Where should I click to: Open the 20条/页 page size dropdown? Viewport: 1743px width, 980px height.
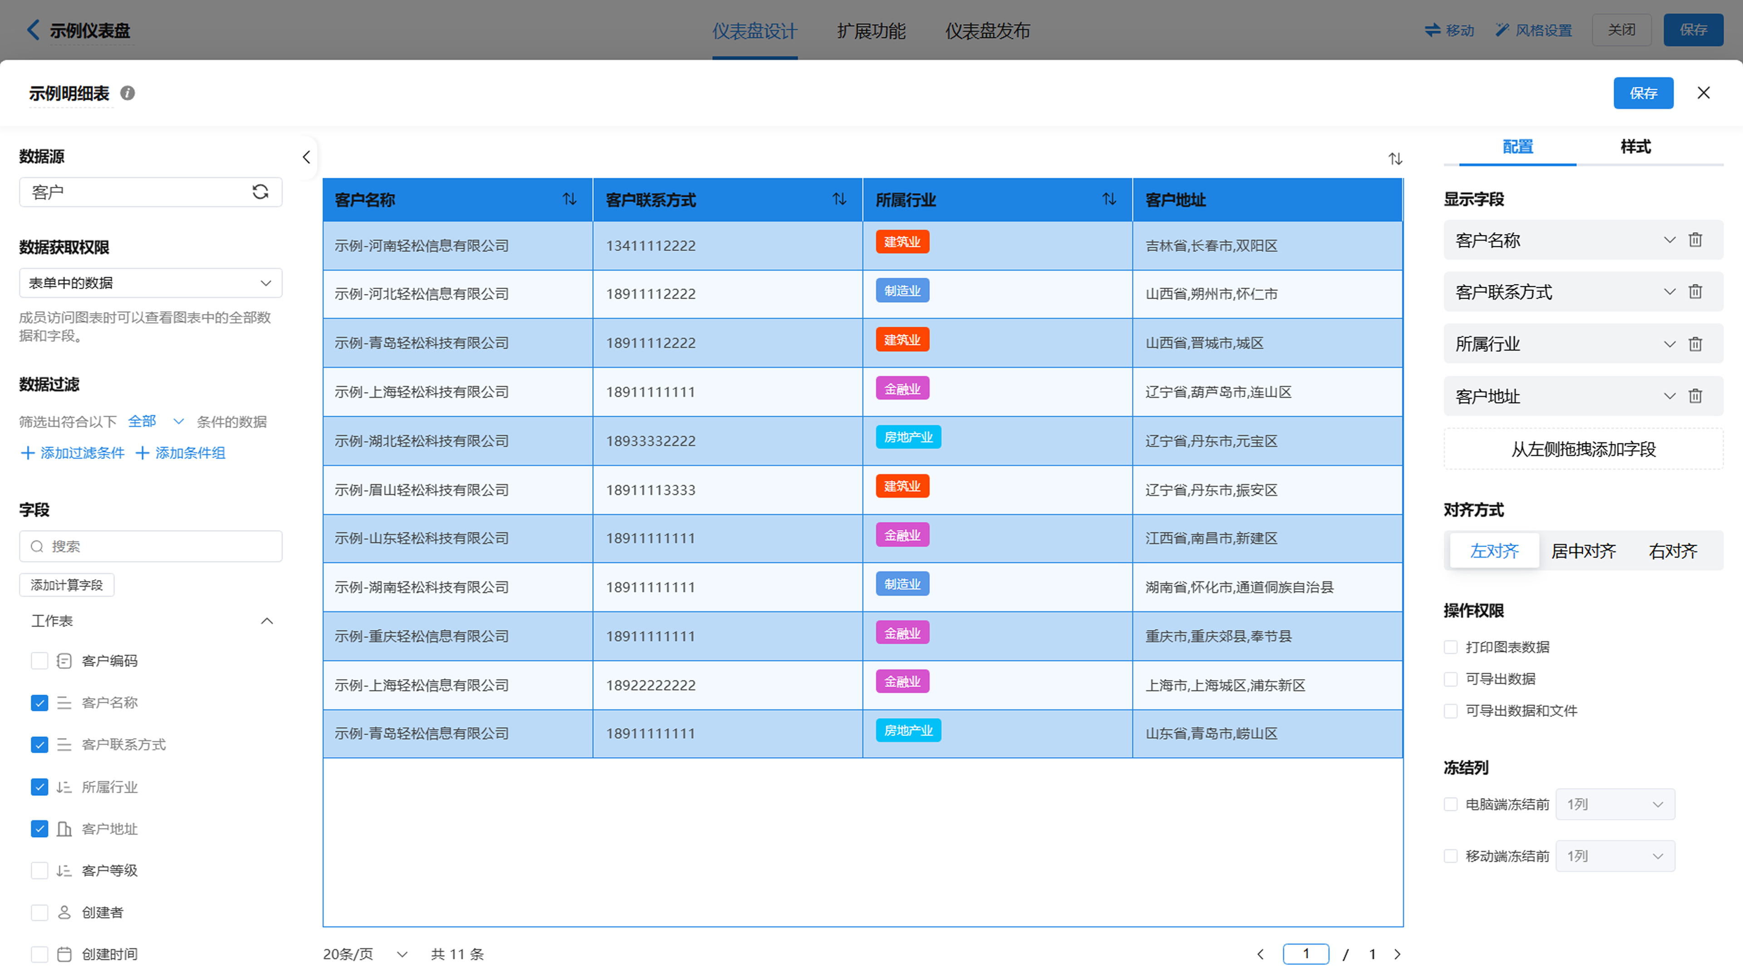click(365, 954)
